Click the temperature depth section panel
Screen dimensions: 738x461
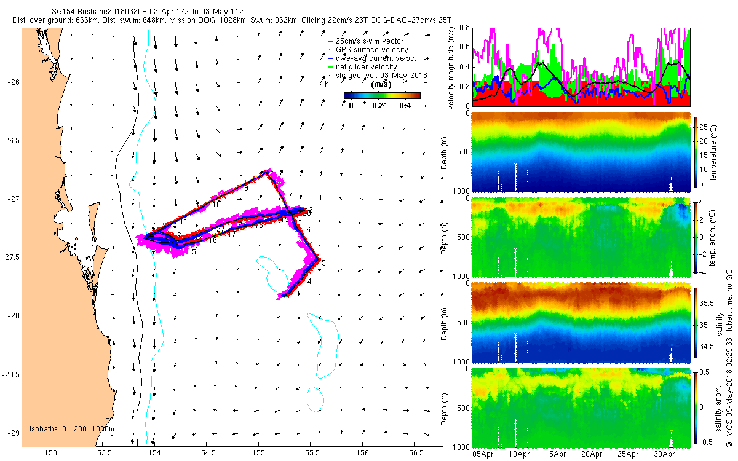[582, 152]
